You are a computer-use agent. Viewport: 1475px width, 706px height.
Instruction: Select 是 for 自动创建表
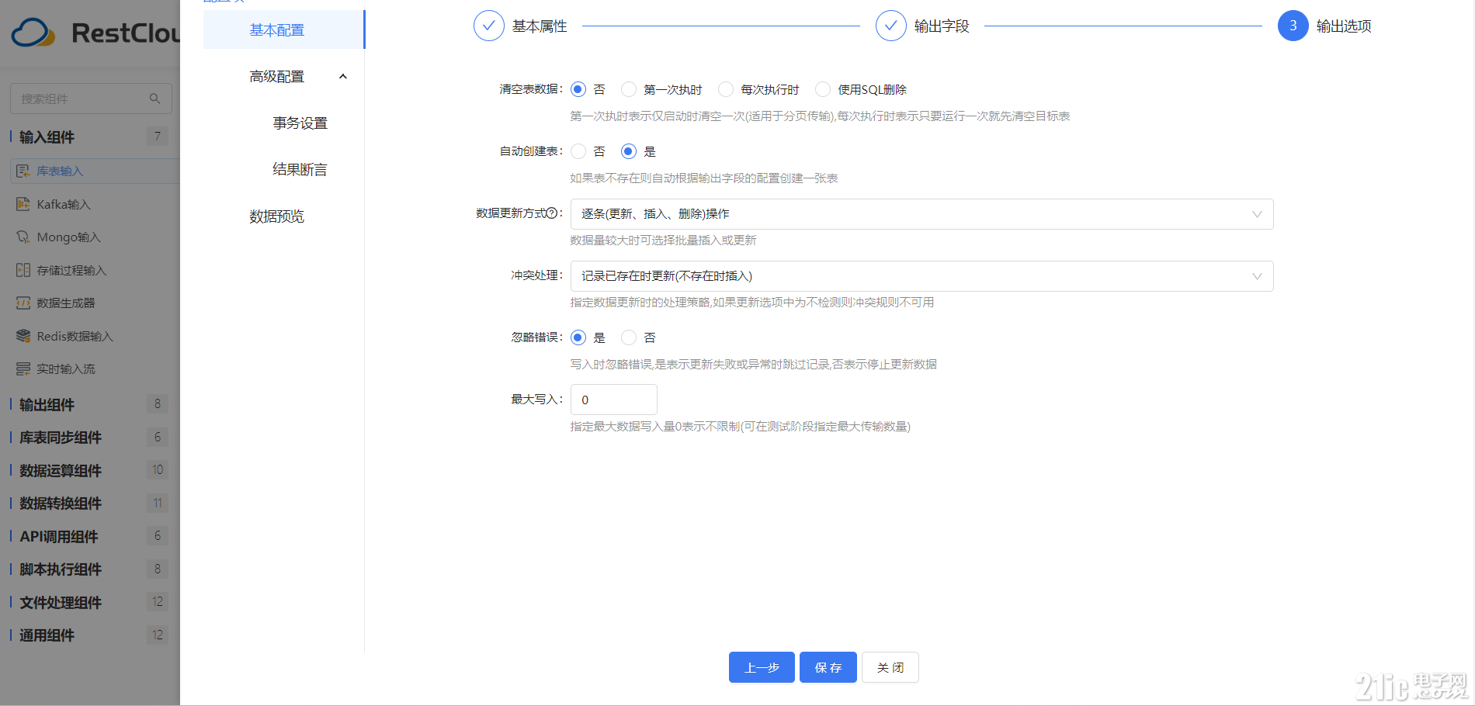[629, 151]
